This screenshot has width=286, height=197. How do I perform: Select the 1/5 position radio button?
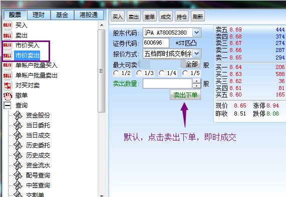click(185, 73)
